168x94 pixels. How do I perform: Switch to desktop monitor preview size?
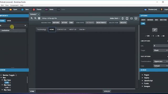(136, 18)
